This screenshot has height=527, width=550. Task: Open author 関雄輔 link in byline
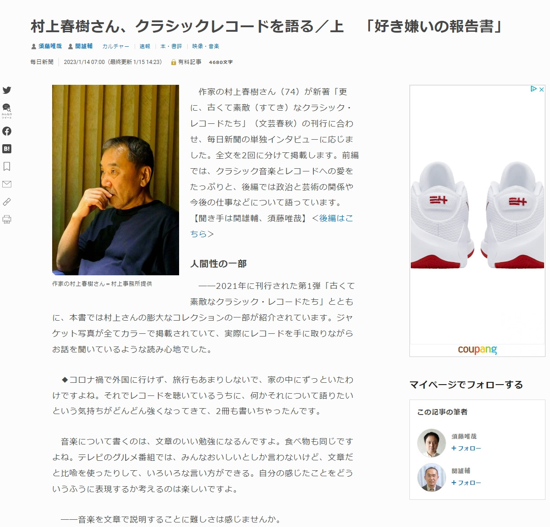point(84,46)
